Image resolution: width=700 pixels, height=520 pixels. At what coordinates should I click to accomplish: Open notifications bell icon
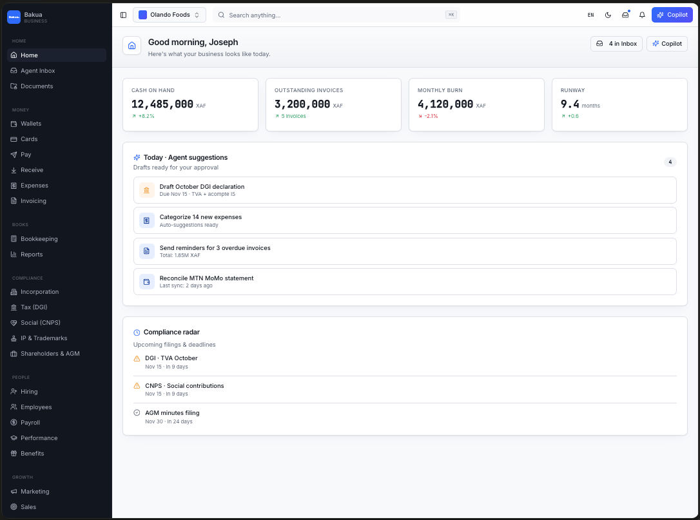coord(642,15)
